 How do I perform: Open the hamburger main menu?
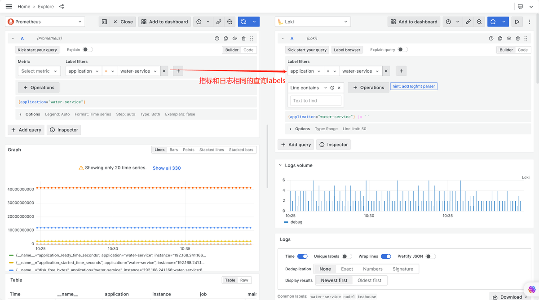pos(9,6)
